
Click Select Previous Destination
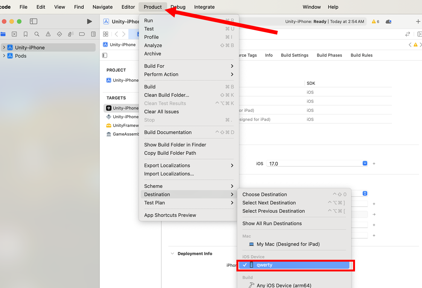pos(294,211)
